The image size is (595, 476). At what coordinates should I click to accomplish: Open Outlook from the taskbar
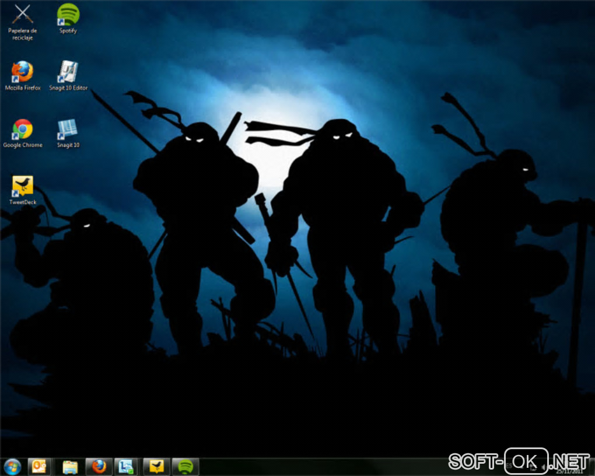pyautogui.click(x=39, y=467)
